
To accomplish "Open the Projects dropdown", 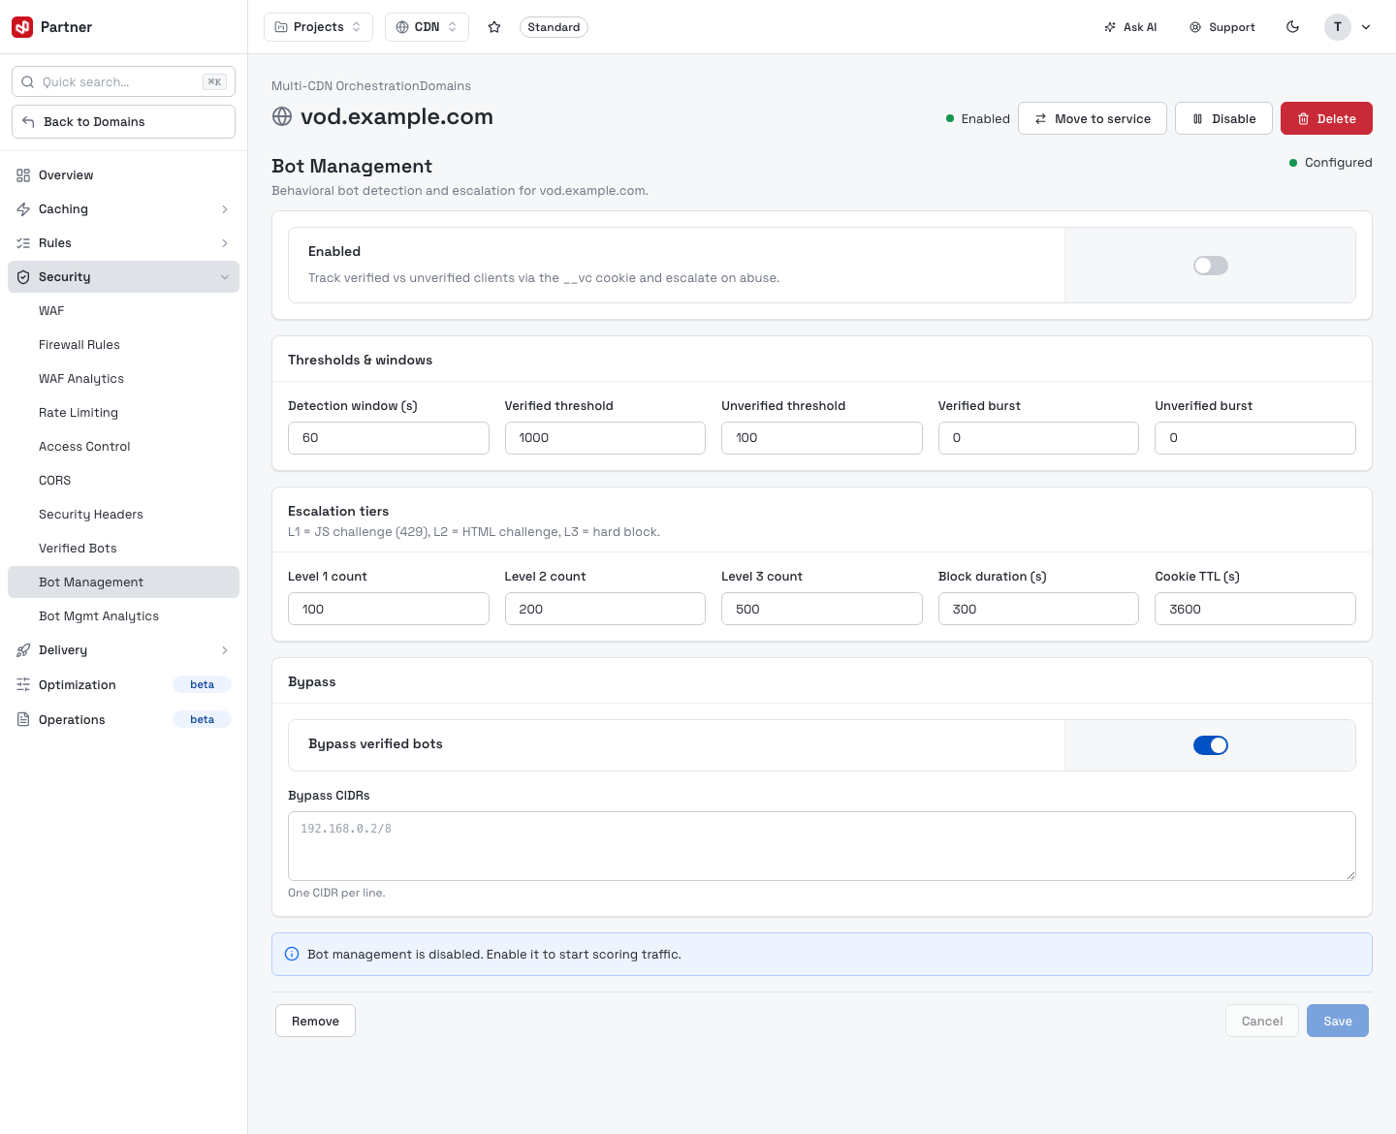I will coord(318,27).
